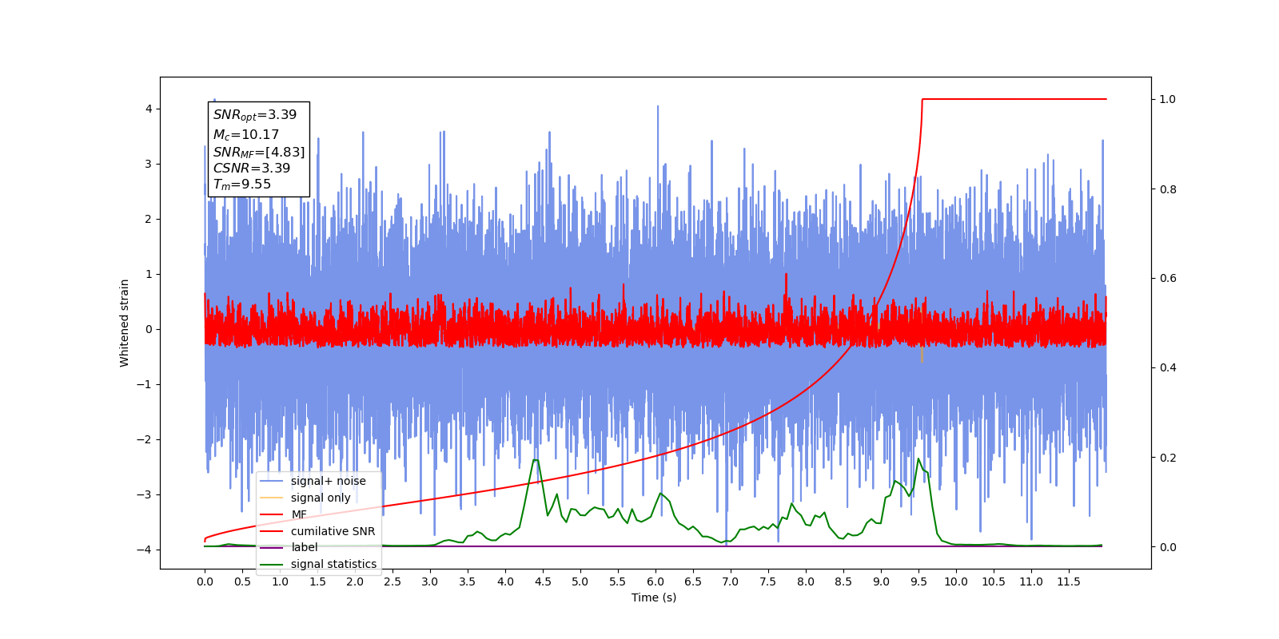Image resolution: width=1279 pixels, height=639 pixels.
Task: Click the 'Time (s)' x-axis label
Action: click(x=654, y=597)
